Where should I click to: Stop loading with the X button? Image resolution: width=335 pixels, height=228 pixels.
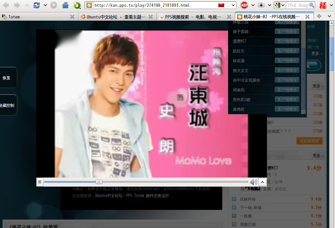click(54, 5)
